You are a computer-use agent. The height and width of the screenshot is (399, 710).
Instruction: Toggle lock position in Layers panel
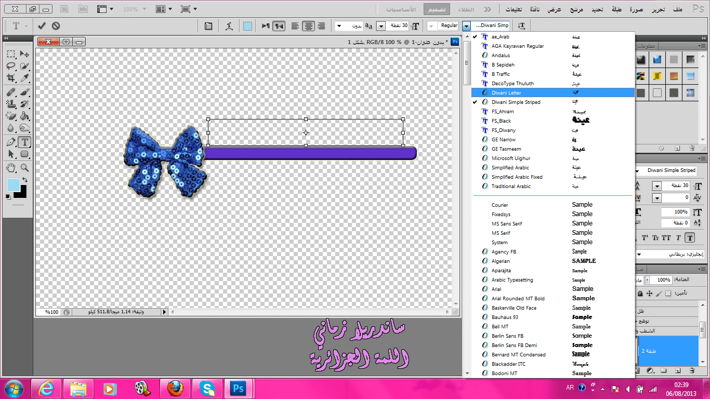[649, 294]
